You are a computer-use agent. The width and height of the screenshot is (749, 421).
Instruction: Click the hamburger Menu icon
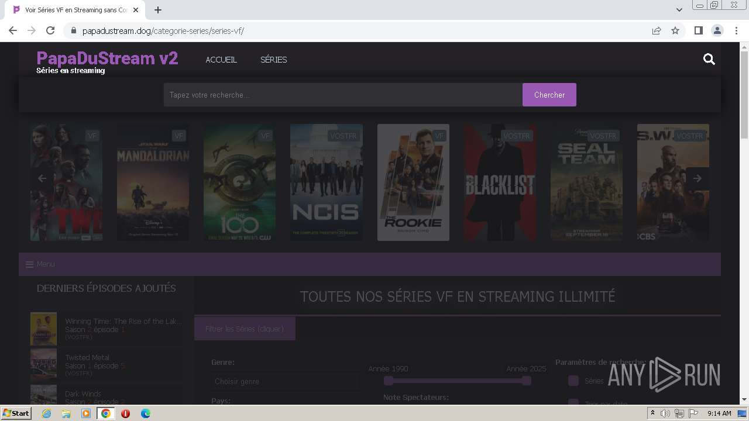pyautogui.click(x=30, y=264)
